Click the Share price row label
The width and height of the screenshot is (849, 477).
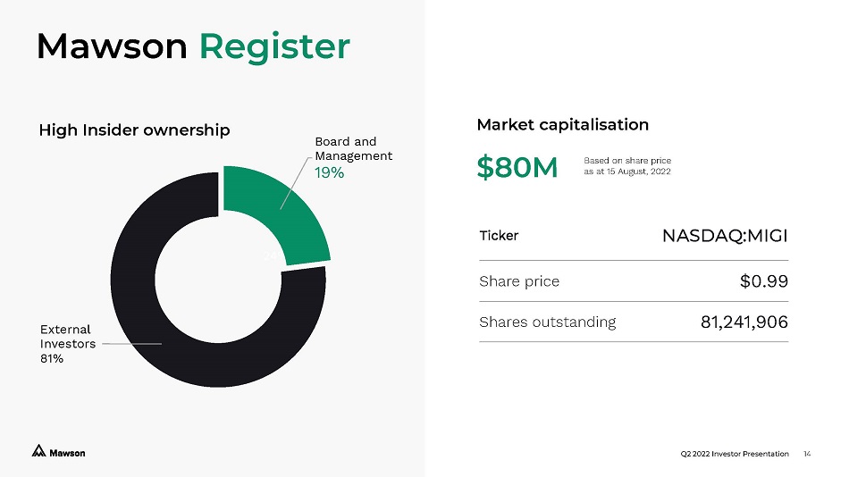click(x=519, y=281)
